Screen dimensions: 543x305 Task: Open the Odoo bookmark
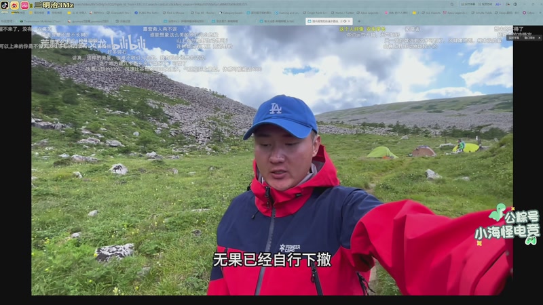529,13
